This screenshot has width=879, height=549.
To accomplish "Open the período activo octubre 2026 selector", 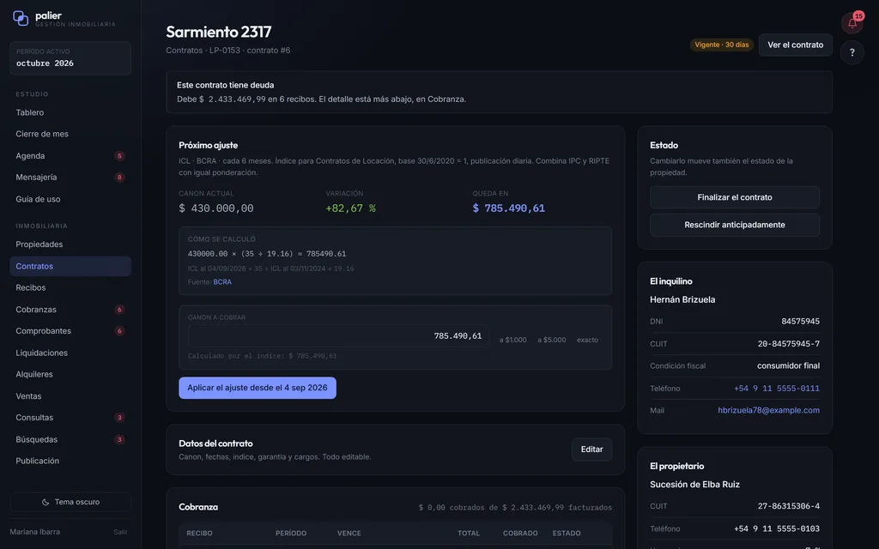I will pyautogui.click(x=70, y=57).
